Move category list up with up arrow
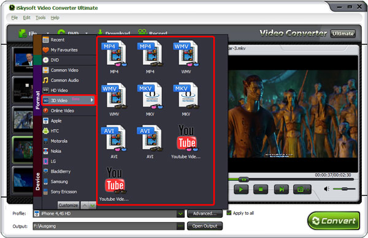 pos(85,206)
